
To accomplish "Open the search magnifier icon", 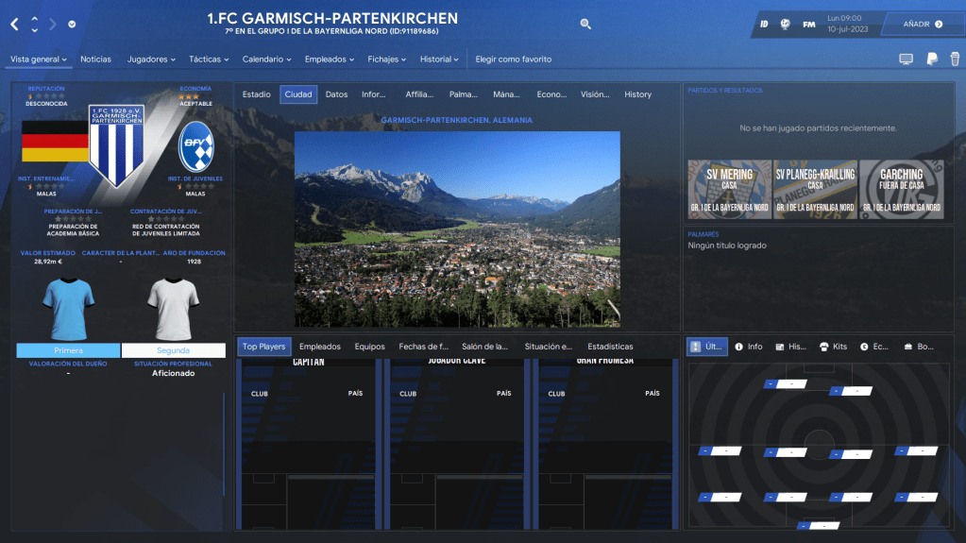I will (x=585, y=24).
